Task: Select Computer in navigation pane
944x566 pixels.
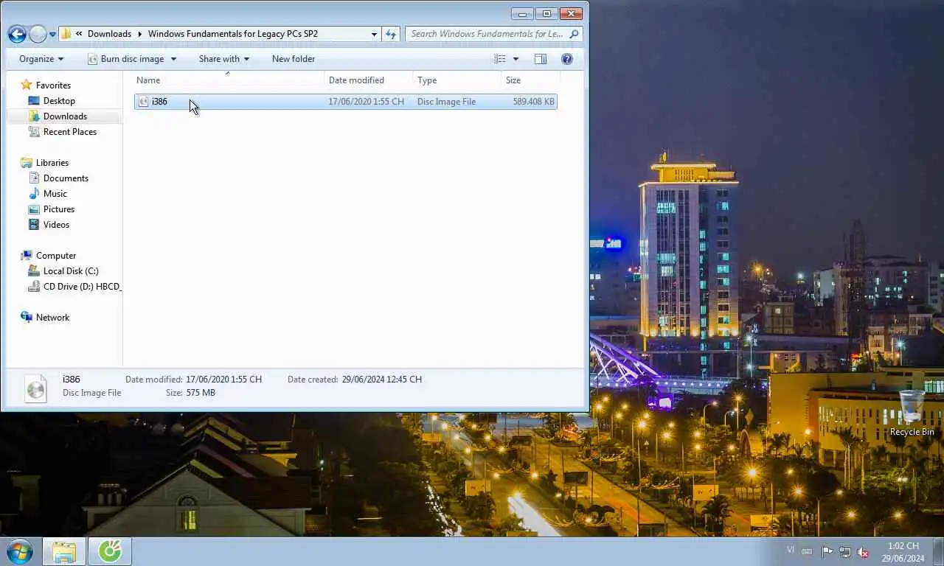Action: (x=56, y=256)
